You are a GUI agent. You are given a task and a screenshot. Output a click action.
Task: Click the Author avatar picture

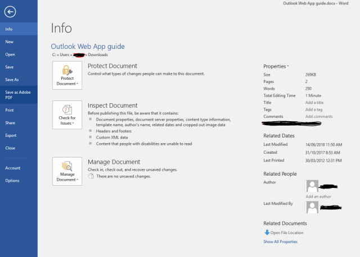(x=312, y=186)
